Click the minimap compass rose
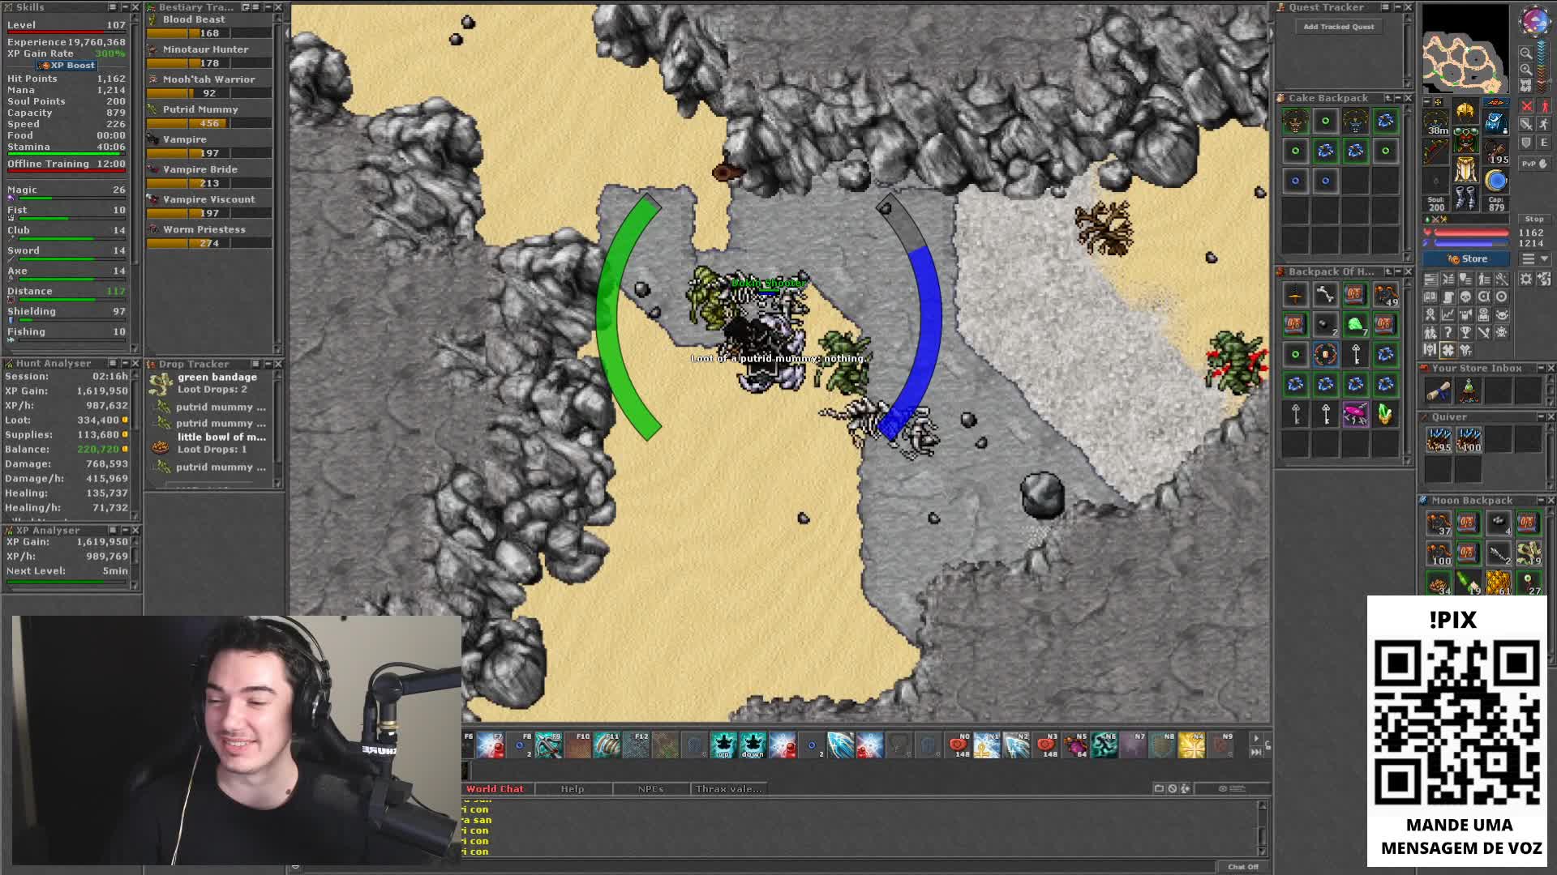This screenshot has width=1557, height=875. [1534, 21]
